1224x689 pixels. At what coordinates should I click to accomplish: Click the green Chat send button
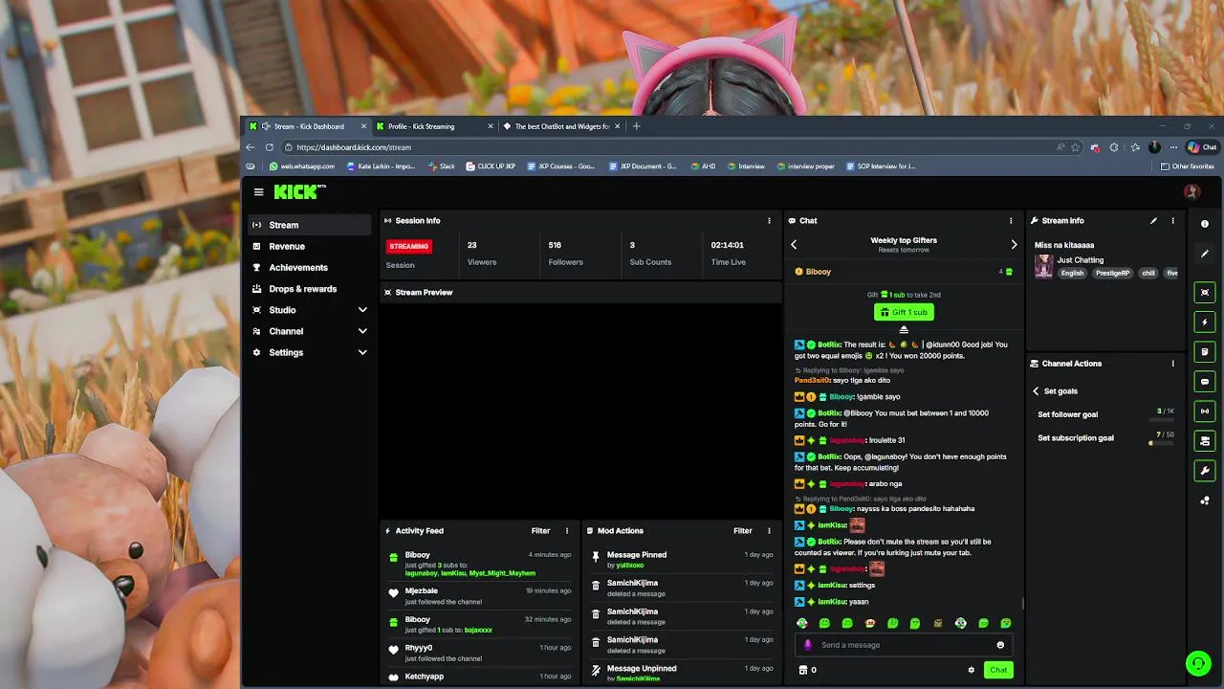pos(998,670)
